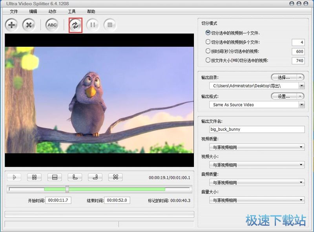Viewport: 314px width, 232px height.
Task: Click the round pause toolbar icon
Action: coord(93,25)
